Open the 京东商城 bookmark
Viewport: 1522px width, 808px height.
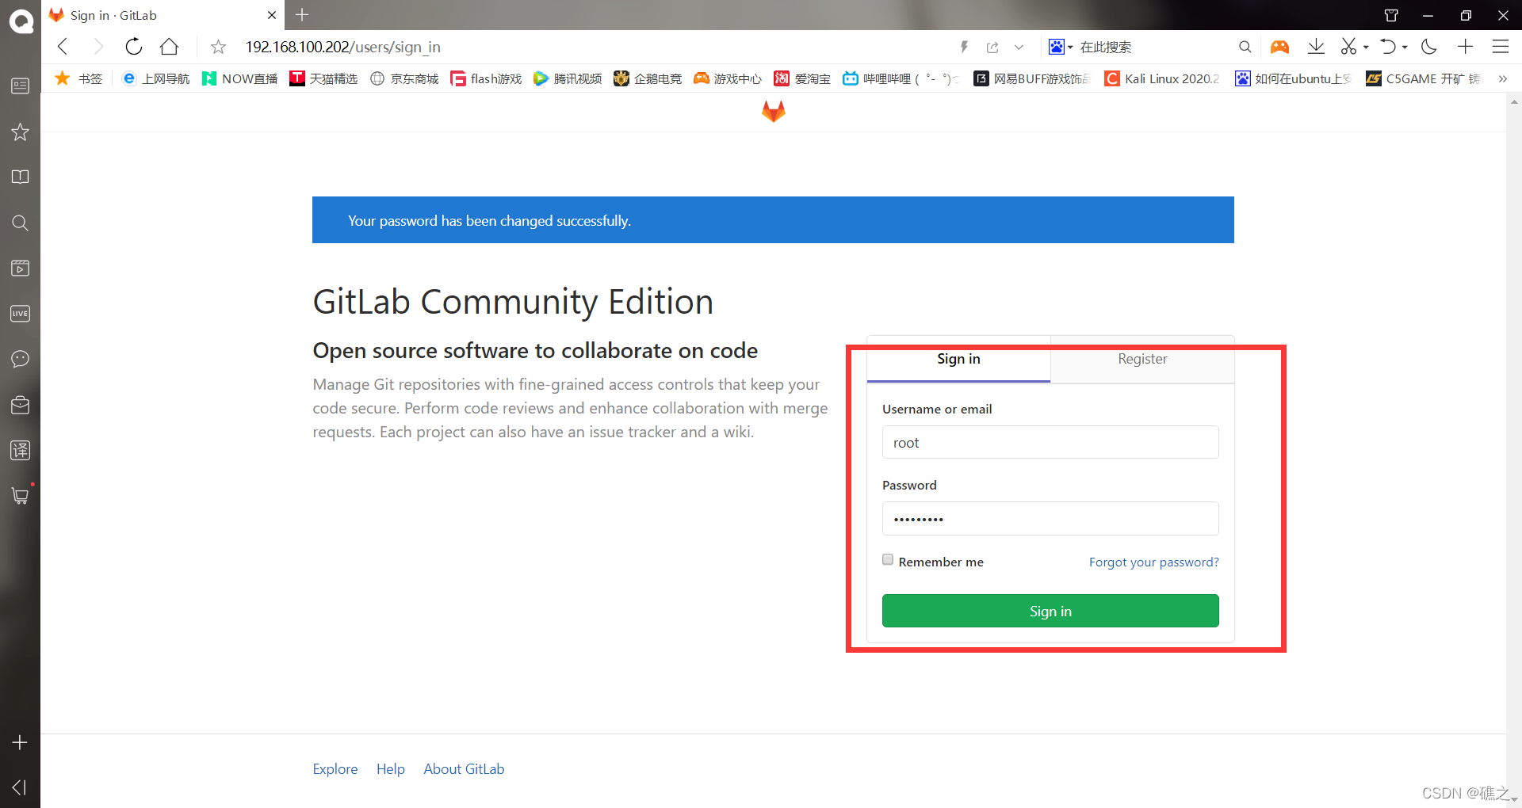point(404,78)
